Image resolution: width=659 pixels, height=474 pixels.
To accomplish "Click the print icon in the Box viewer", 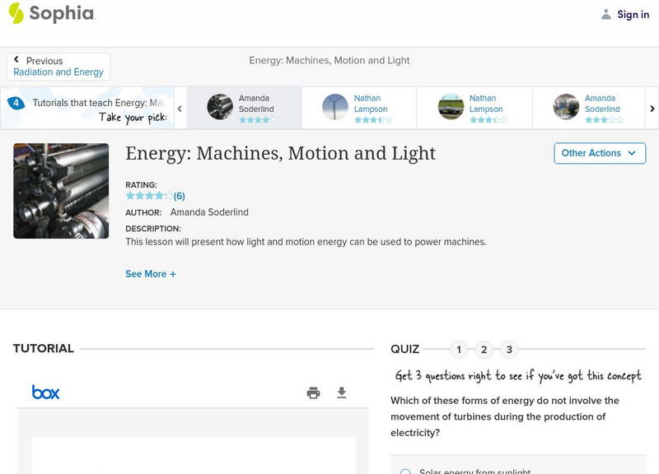I will [313, 393].
